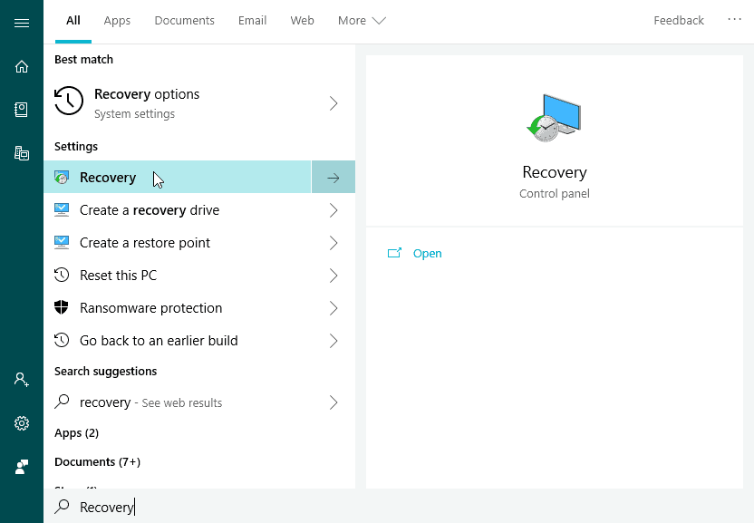Click the Recovery options clock icon
The image size is (754, 523).
pos(69,101)
